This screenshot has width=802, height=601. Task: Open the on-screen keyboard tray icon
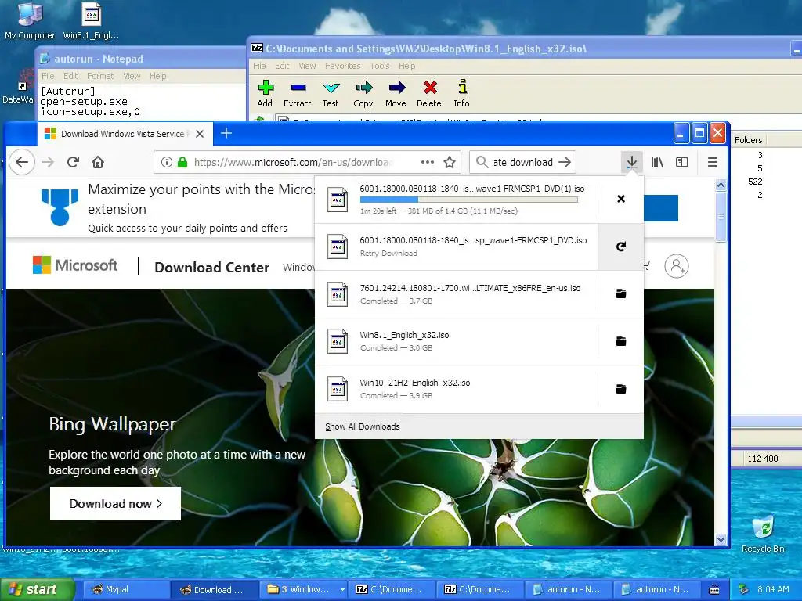click(714, 590)
